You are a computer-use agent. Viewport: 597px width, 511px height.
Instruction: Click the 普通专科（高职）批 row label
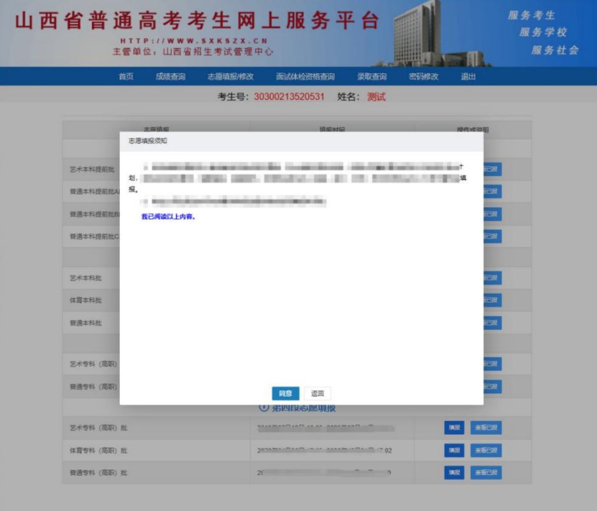(x=99, y=473)
